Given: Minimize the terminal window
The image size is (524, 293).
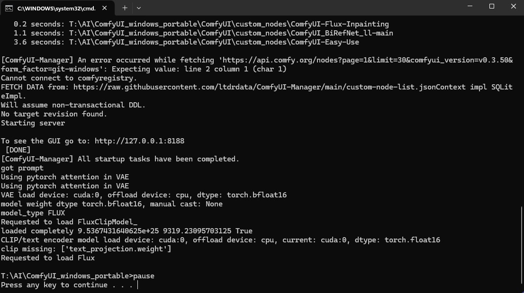Looking at the screenshot, I should click(x=470, y=7).
